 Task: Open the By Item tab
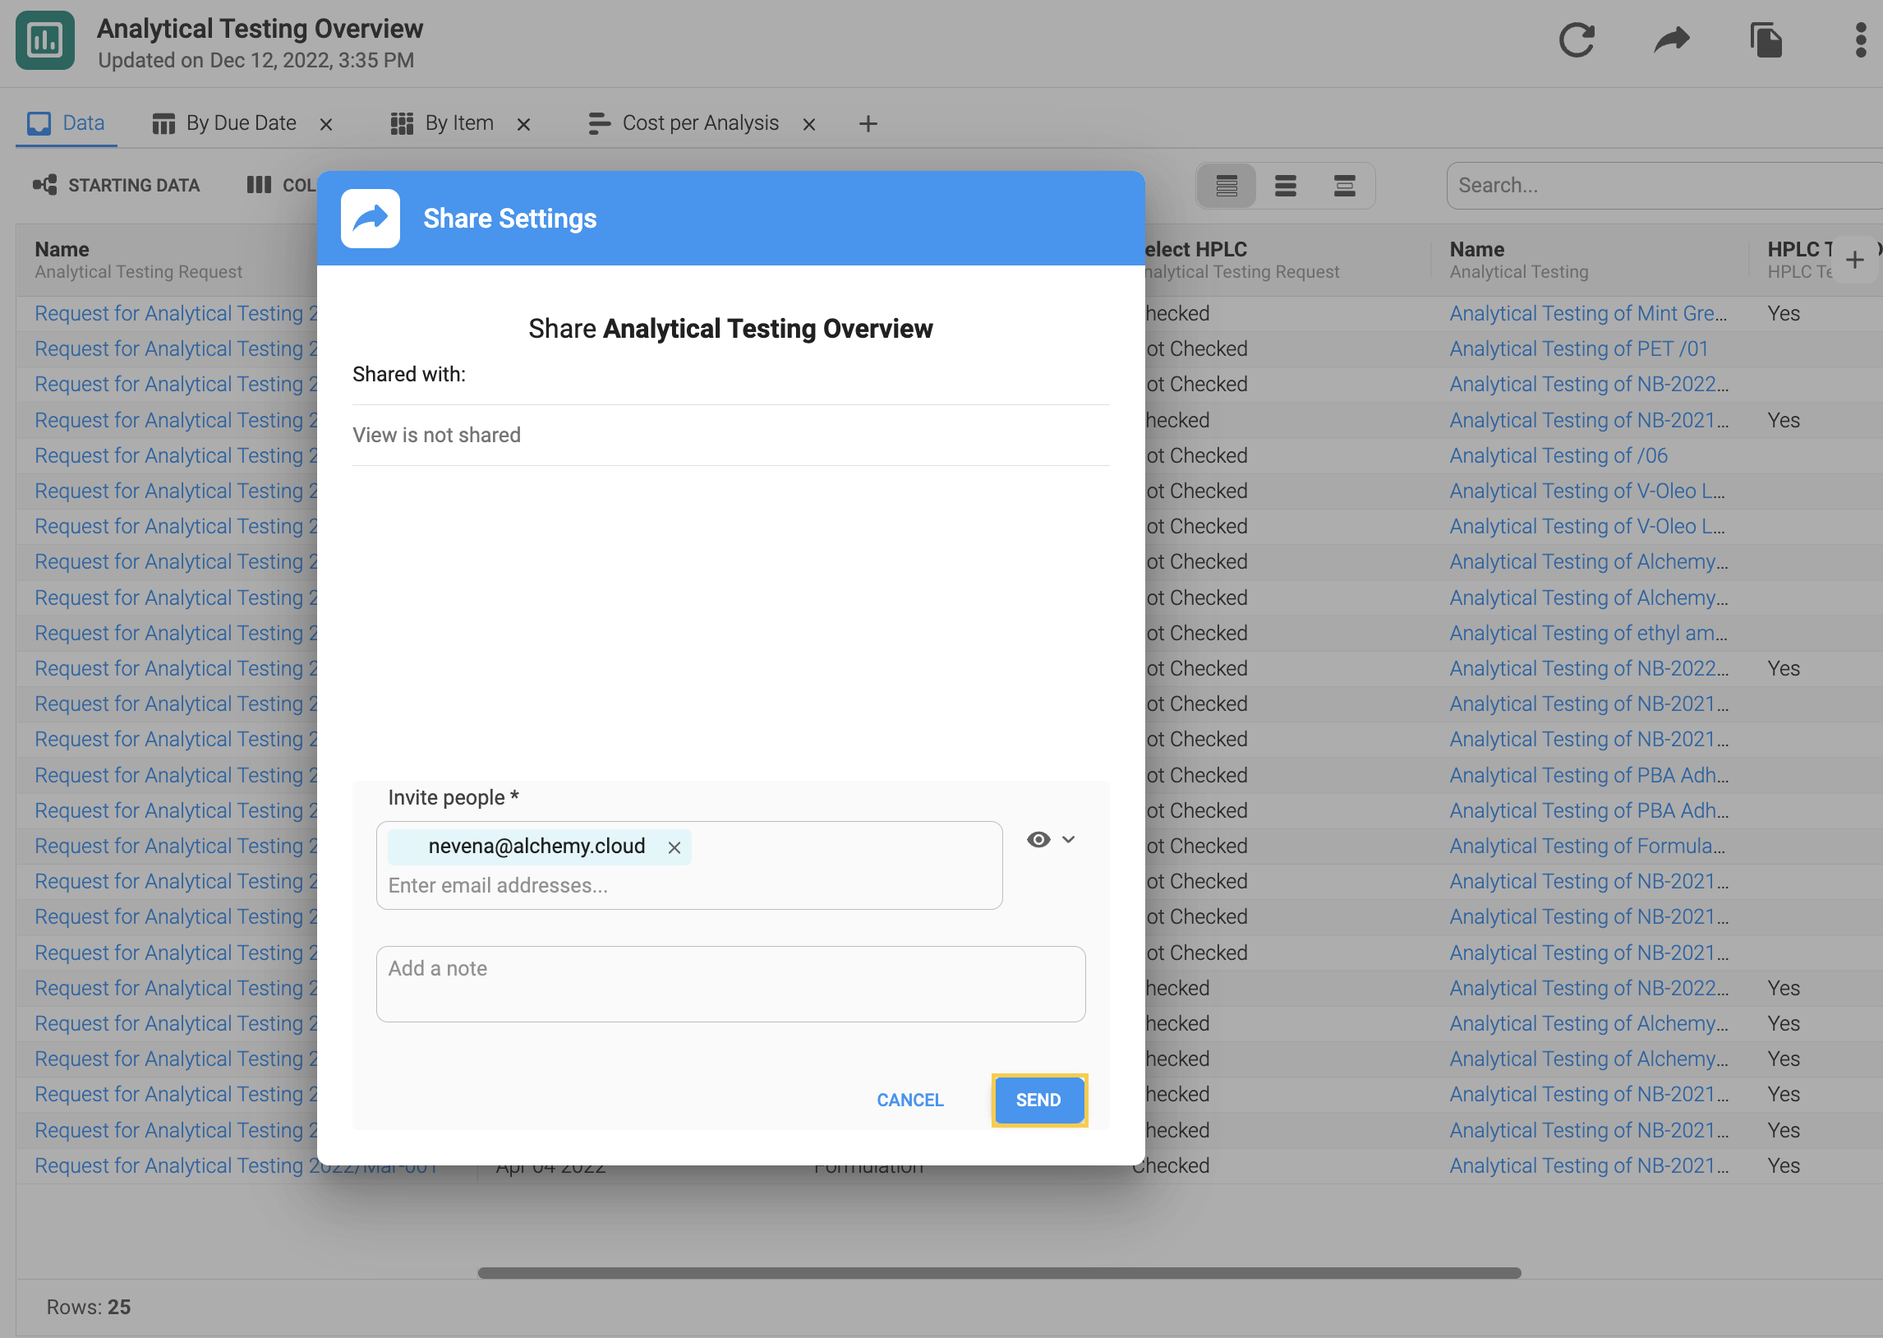tap(442, 123)
